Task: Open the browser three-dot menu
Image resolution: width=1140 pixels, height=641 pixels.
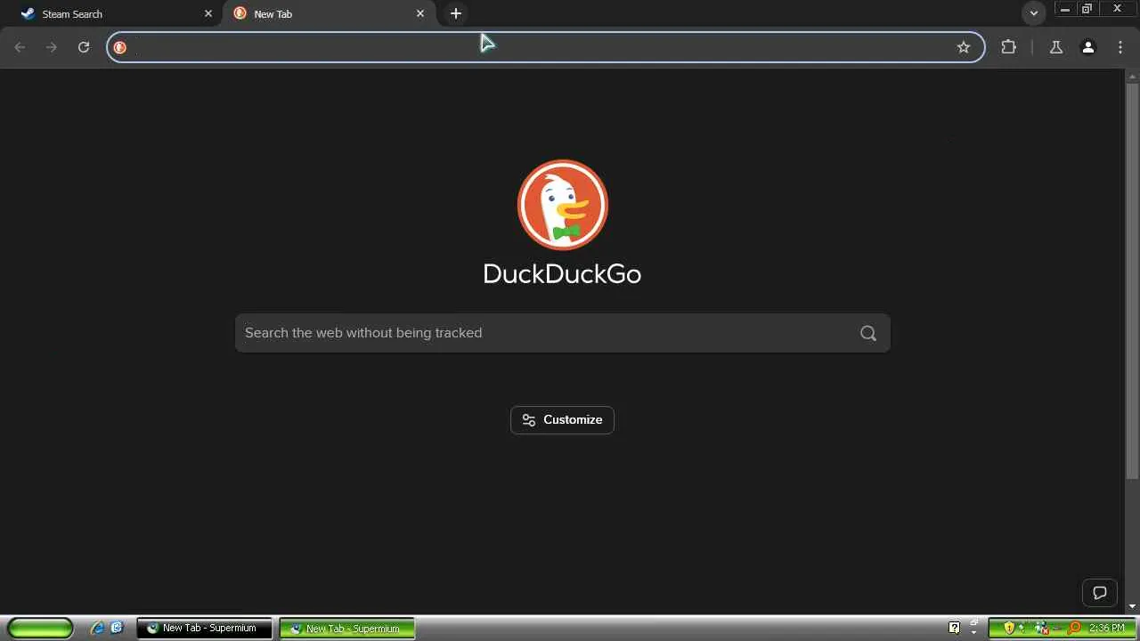Action: [x=1120, y=47]
